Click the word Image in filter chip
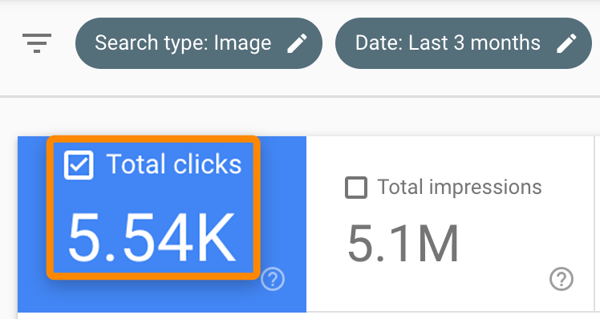This screenshot has height=319, width=600. point(242,42)
